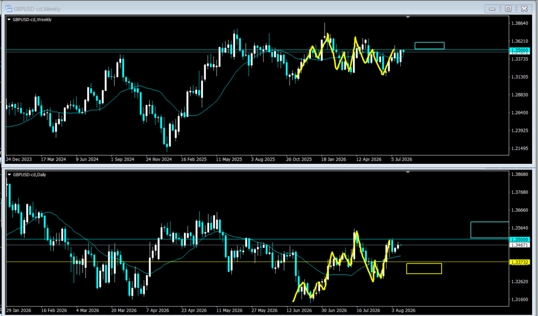Click the 27 May 2026 date on Daily axis
Image resolution: width=538 pixels, height=316 pixels.
pyautogui.click(x=264, y=311)
